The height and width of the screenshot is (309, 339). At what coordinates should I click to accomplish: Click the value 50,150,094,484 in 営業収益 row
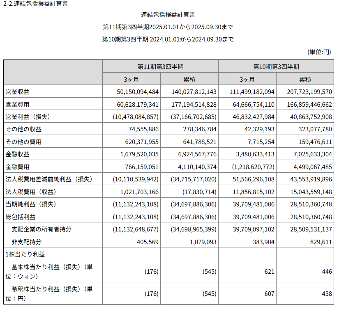tap(134, 92)
